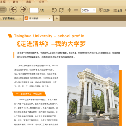The width and height of the screenshot is (126, 126).
Task: Enter fullscreen with 全屏 button
Action: [118, 10]
